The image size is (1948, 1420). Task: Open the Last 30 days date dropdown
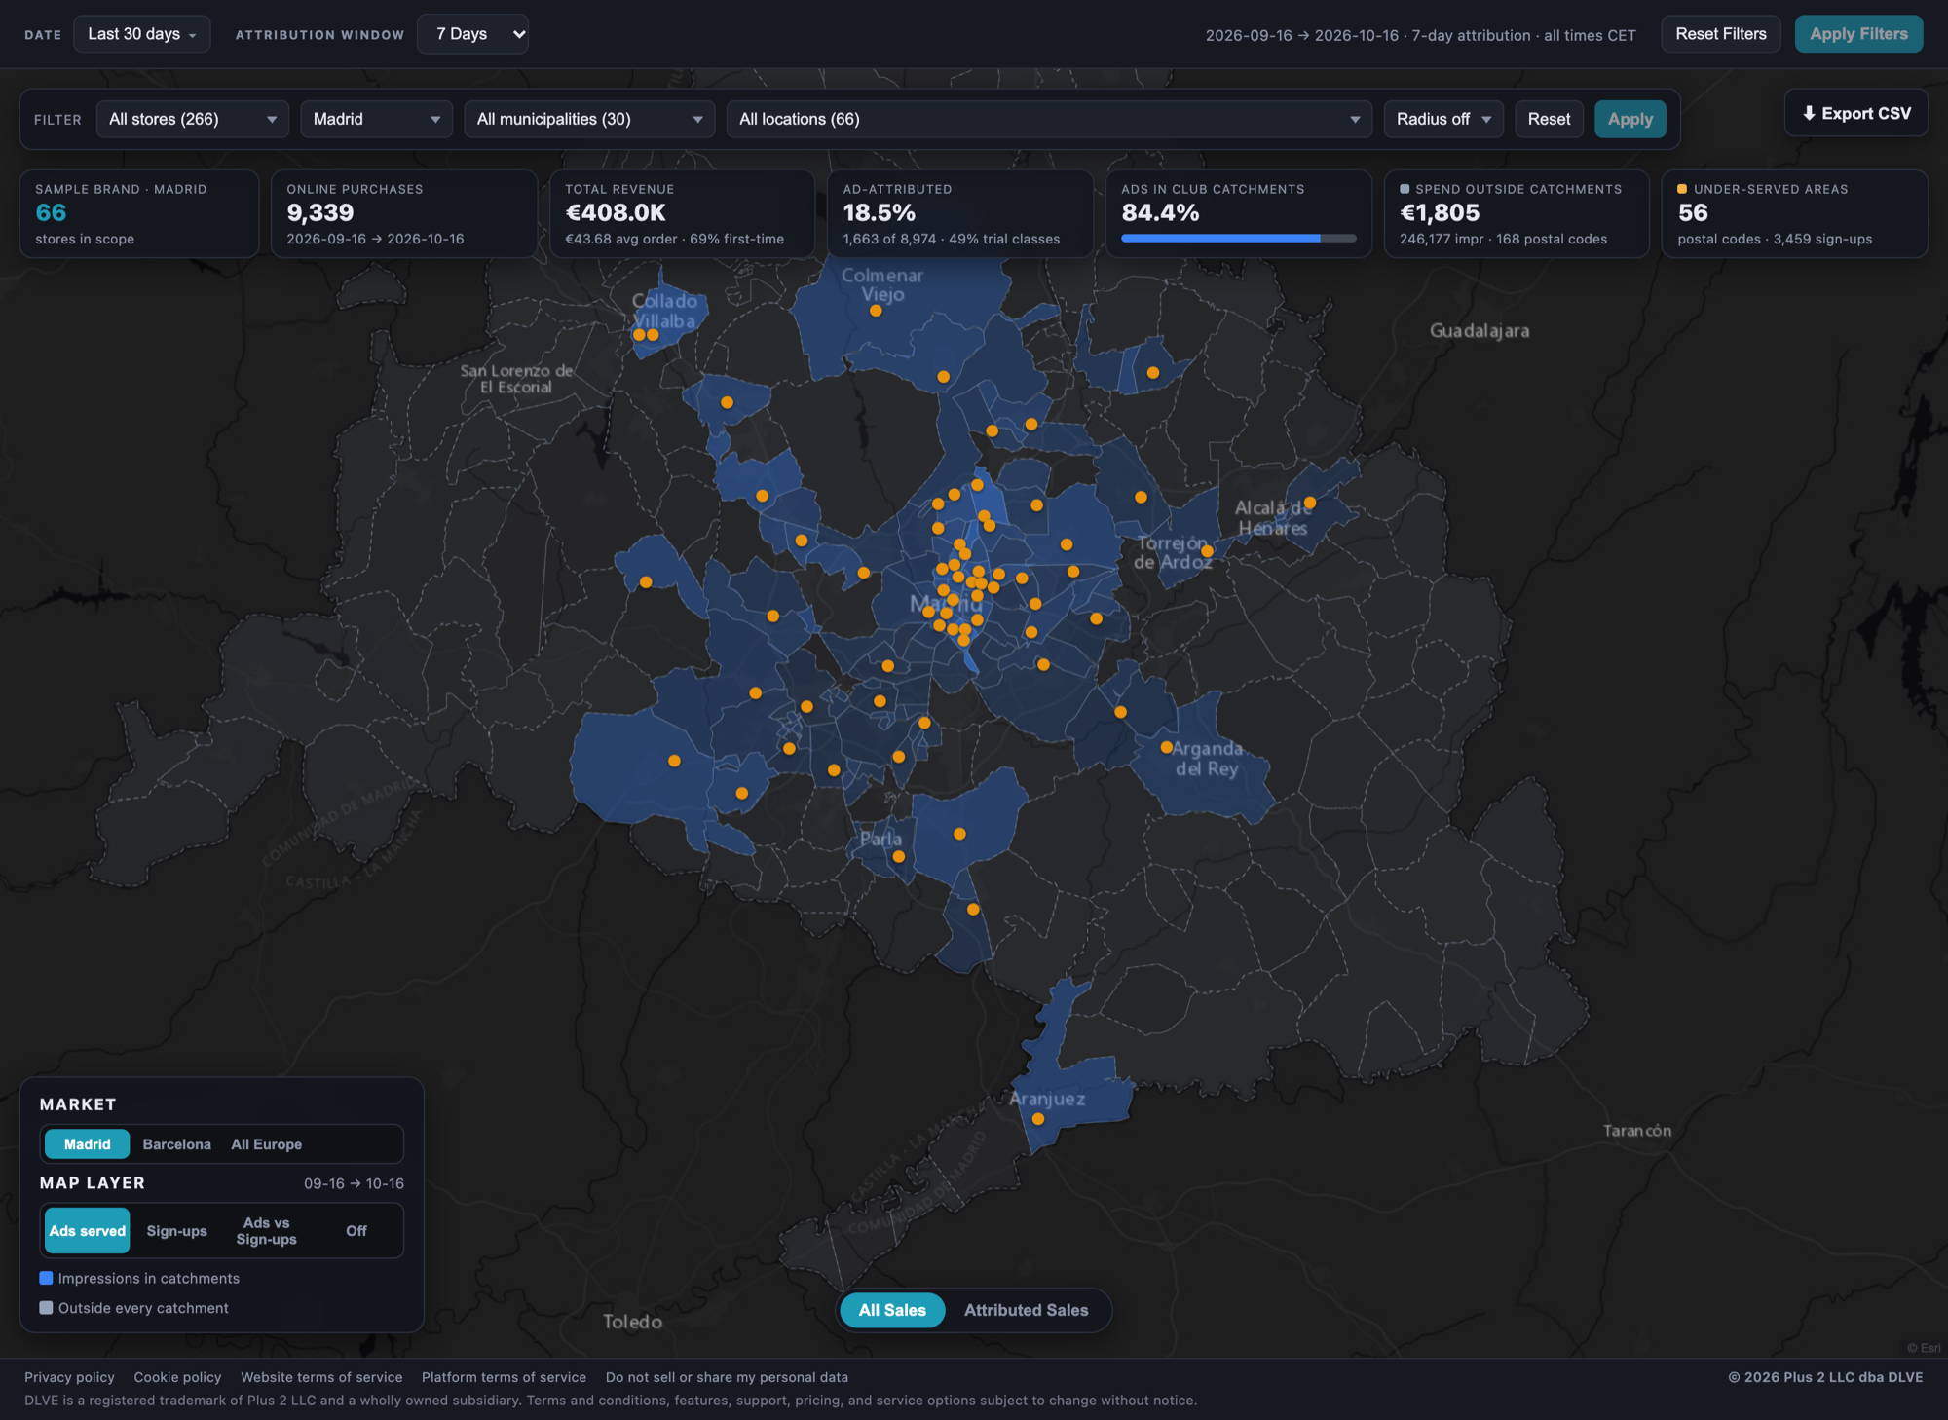click(142, 34)
